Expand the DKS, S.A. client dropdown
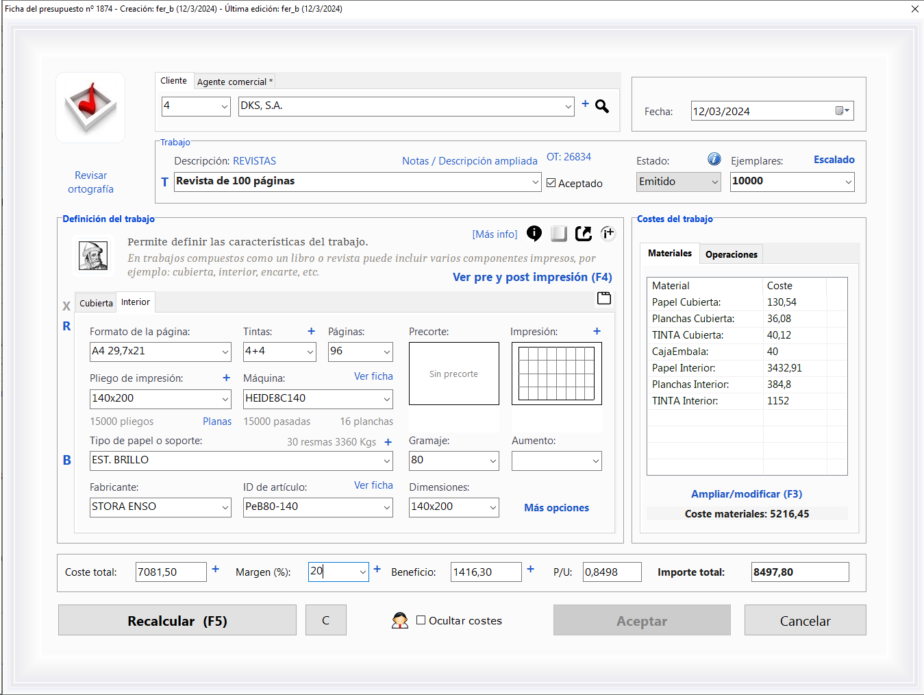Image resolution: width=924 pixels, height=695 pixels. [569, 106]
